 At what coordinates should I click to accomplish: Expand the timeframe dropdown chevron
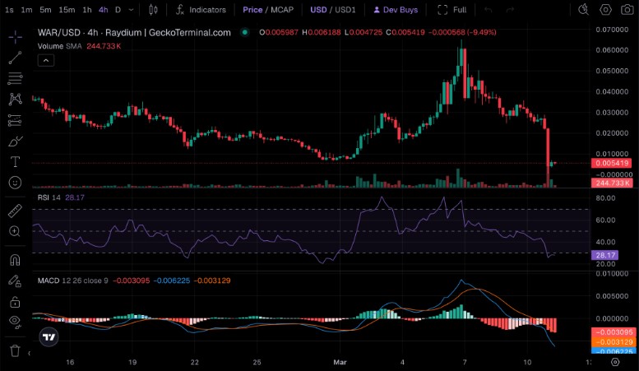[x=131, y=10]
